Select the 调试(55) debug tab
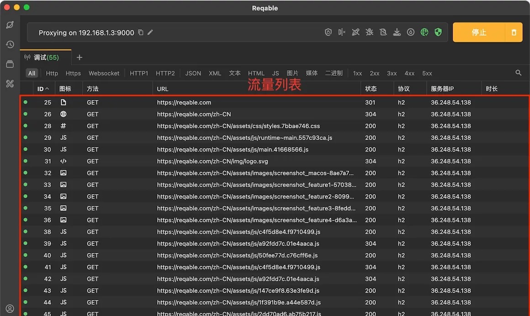Viewport: 530px width, 316px height. (46, 58)
